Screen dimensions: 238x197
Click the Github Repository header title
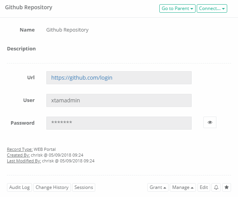[29, 7]
